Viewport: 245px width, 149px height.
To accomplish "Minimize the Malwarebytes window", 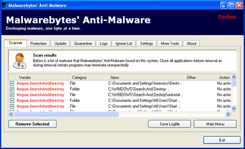I will (x=224, y=5).
